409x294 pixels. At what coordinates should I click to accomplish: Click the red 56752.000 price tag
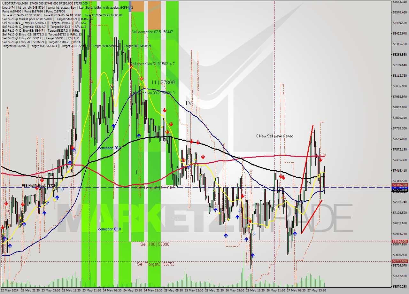tap(400, 261)
